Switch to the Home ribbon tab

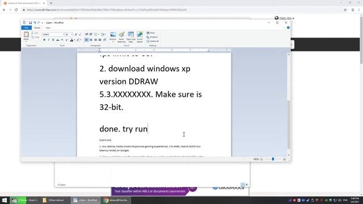[37, 28]
